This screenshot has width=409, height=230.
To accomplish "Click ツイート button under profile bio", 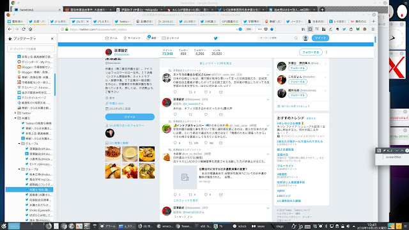I will pyautogui.click(x=130, y=117).
